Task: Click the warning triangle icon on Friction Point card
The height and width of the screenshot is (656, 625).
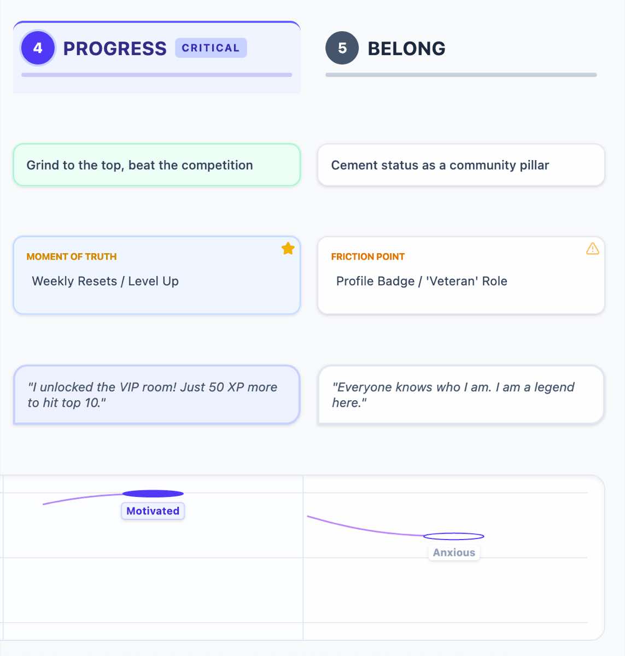Action: (x=592, y=249)
